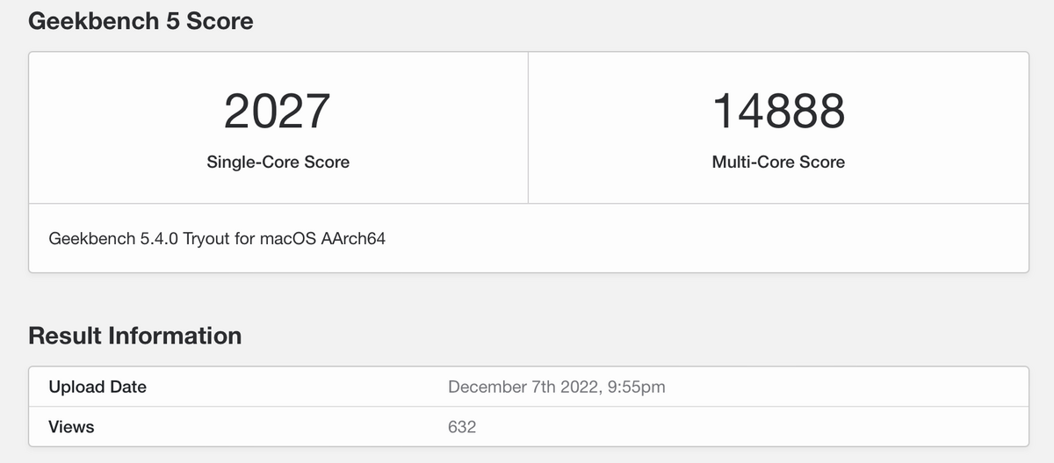Click the Result Information heading
Screen dimensions: 1054x463
click(x=134, y=336)
